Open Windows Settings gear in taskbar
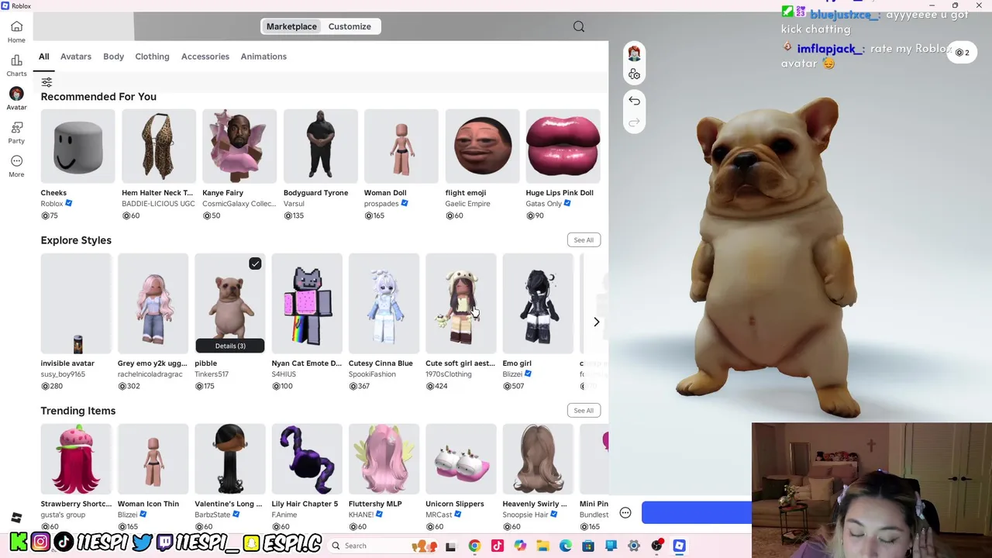Image resolution: width=992 pixels, height=558 pixels. (x=634, y=546)
